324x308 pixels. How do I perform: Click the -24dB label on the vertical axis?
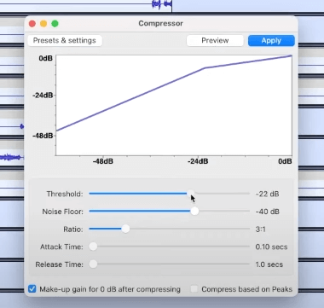tap(43, 96)
